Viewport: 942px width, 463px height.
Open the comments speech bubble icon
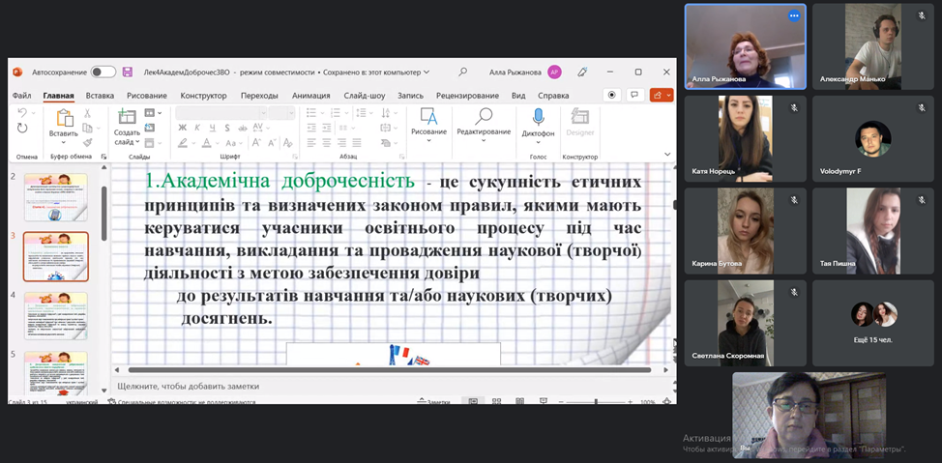tap(634, 95)
